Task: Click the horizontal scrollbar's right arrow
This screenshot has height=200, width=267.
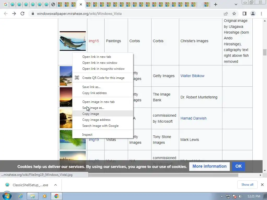Action: pos(260,175)
